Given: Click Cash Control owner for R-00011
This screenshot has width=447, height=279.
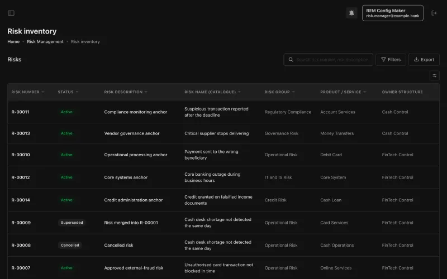Looking at the screenshot, I should [395, 112].
